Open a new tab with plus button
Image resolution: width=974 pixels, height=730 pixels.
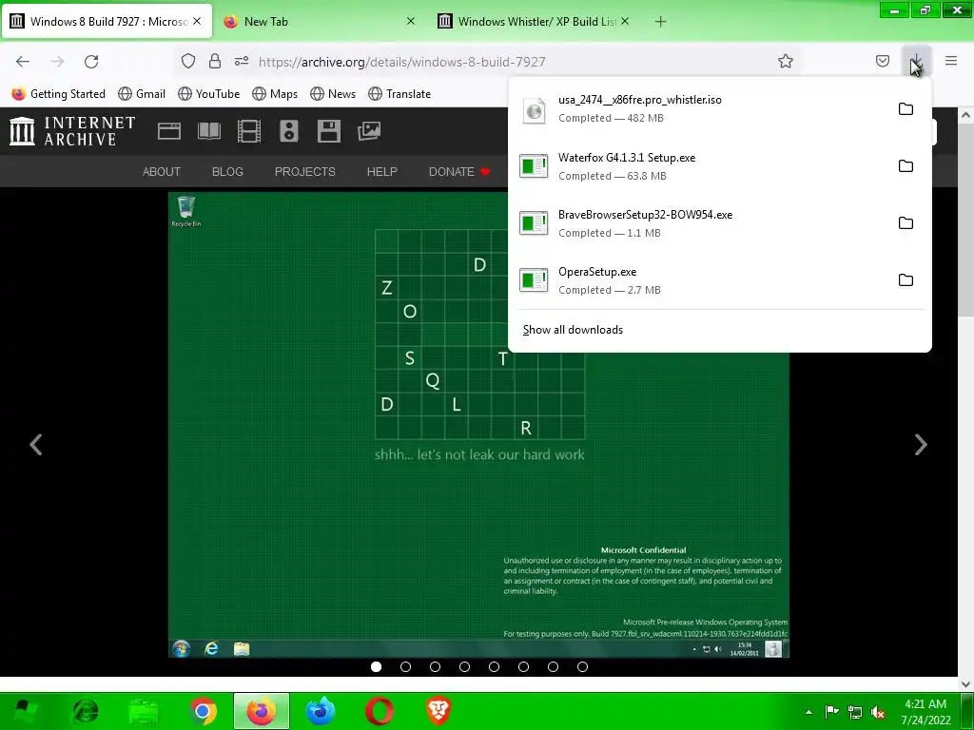[660, 22]
